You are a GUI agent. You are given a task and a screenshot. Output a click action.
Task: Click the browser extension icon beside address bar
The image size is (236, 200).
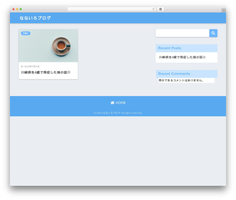(160, 9)
